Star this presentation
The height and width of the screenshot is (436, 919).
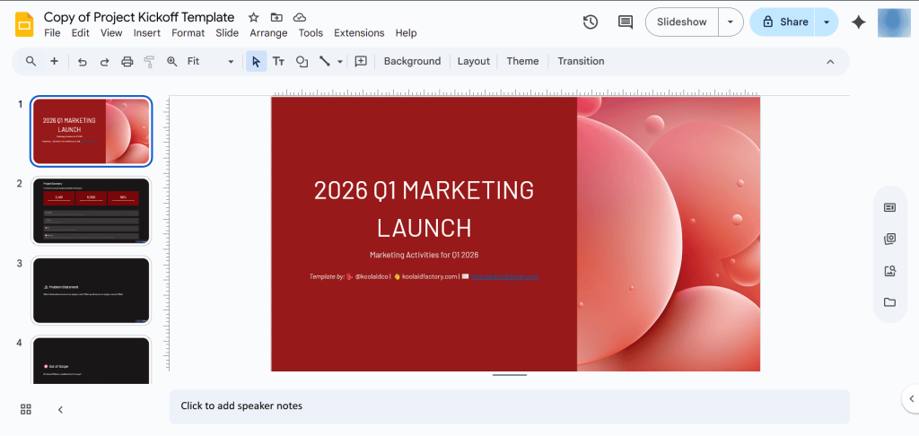coord(253,17)
